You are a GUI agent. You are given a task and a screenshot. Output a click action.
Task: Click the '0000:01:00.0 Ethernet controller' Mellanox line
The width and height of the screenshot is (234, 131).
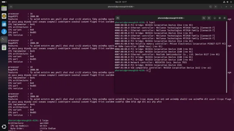165,28
